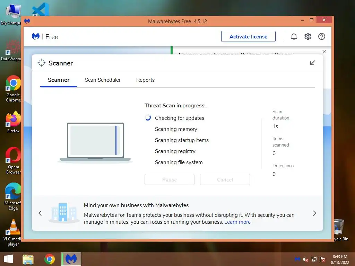The width and height of the screenshot is (355, 266).
Task: Click the spinning update progress indicator
Action: (x=148, y=118)
